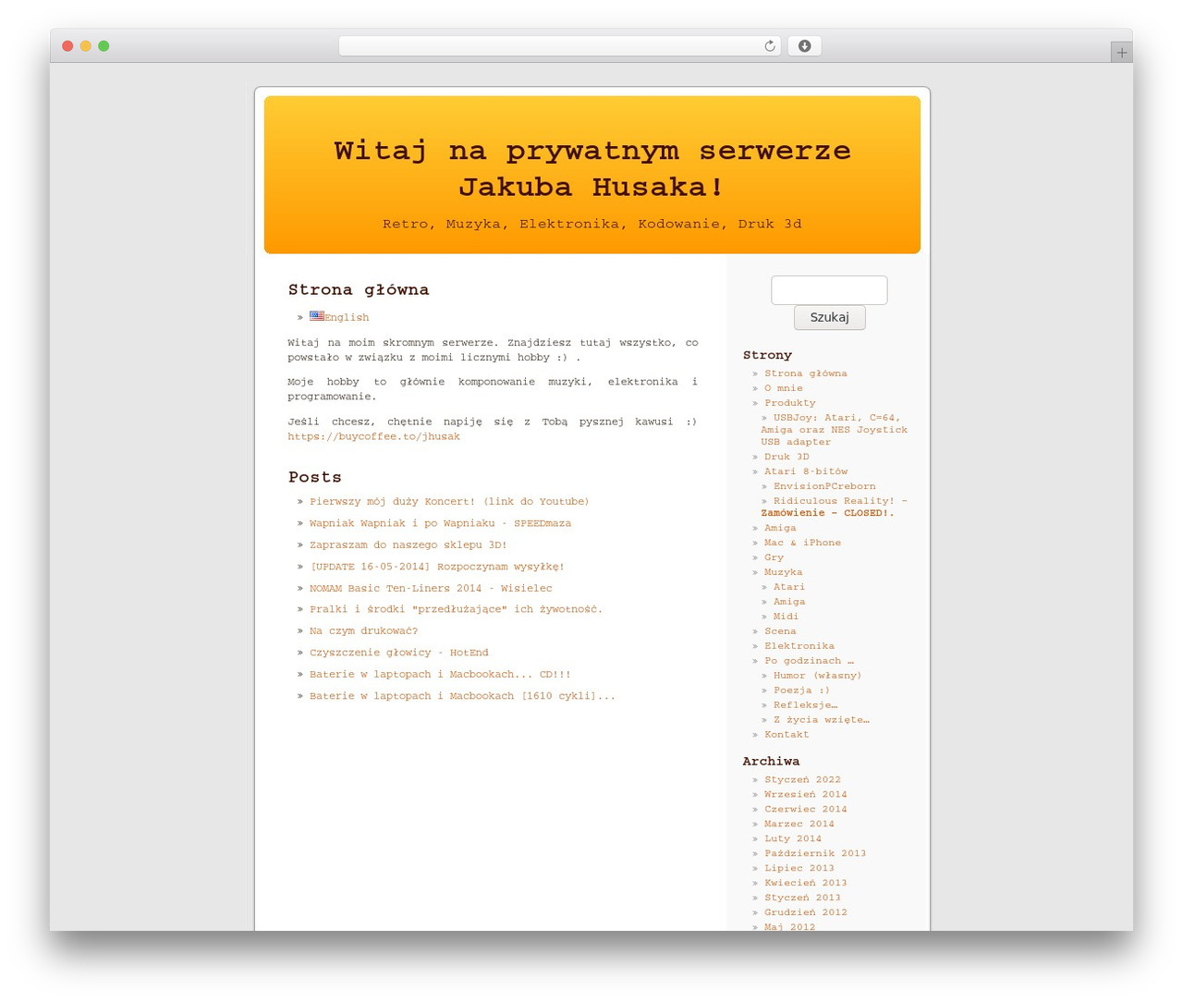Open the buycoffee.to/jhusak link
The width and height of the screenshot is (1183, 1002).
[x=373, y=436]
